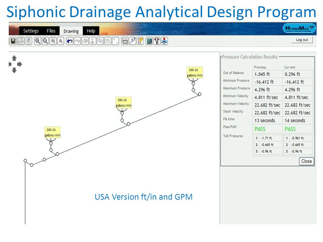Select the top-right 300 US gallons/min outlet label
This screenshot has height=242, width=323.
[195, 73]
